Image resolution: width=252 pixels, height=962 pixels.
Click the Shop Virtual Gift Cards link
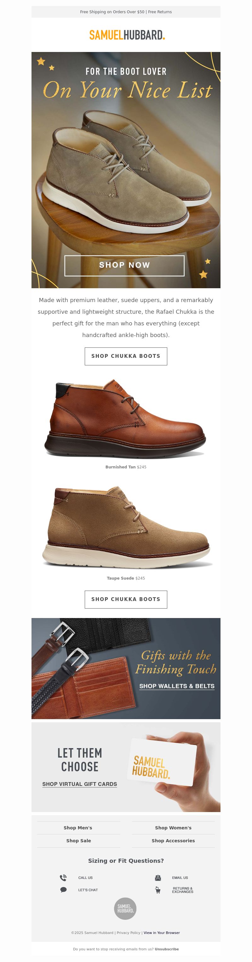[79, 784]
